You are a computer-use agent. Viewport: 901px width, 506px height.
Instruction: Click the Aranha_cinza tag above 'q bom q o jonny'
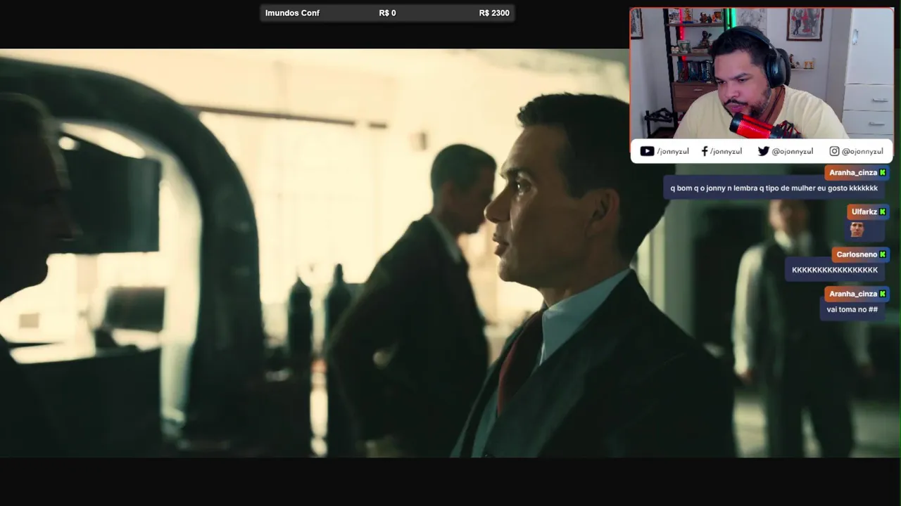click(x=857, y=173)
